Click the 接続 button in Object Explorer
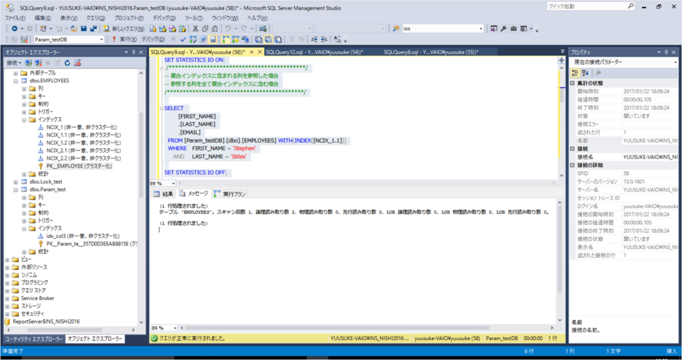The image size is (682, 360). click(13, 63)
